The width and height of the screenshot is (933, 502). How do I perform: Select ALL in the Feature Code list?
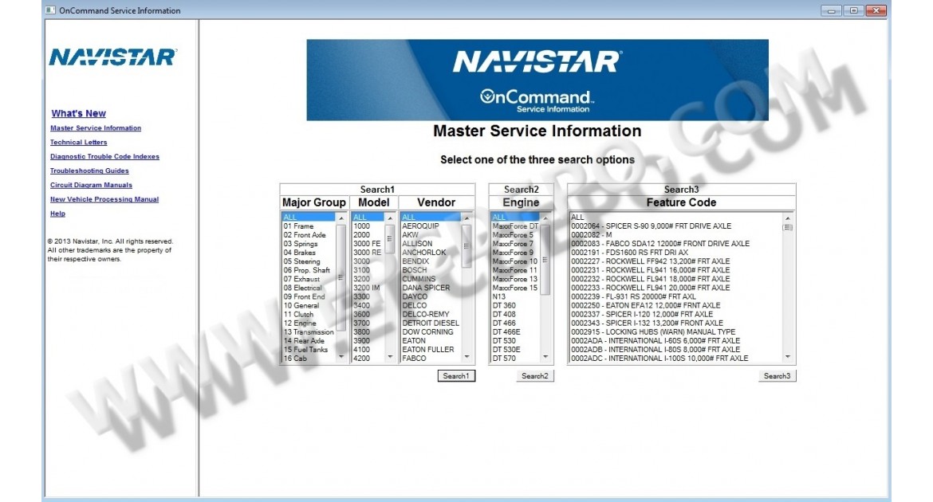point(676,217)
